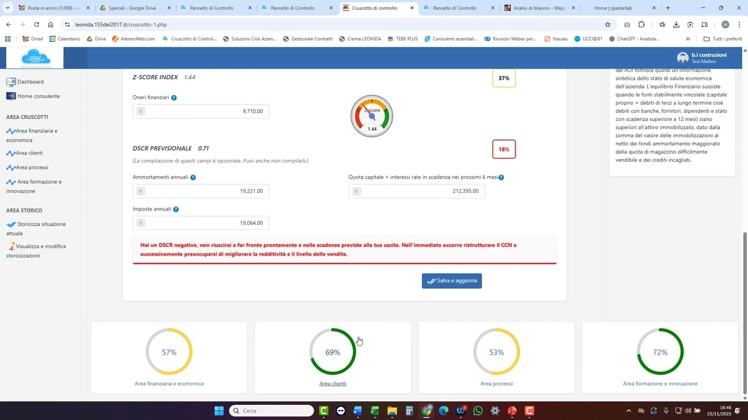Switch to Speciali - Google Drive tab

[x=132, y=8]
